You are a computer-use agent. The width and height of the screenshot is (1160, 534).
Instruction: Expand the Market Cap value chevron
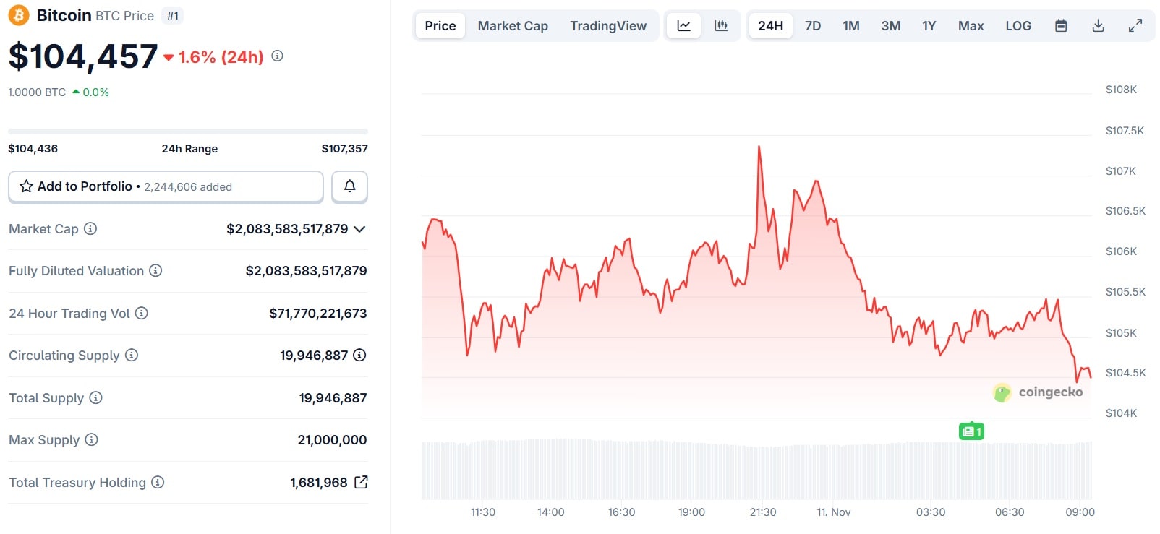359,229
